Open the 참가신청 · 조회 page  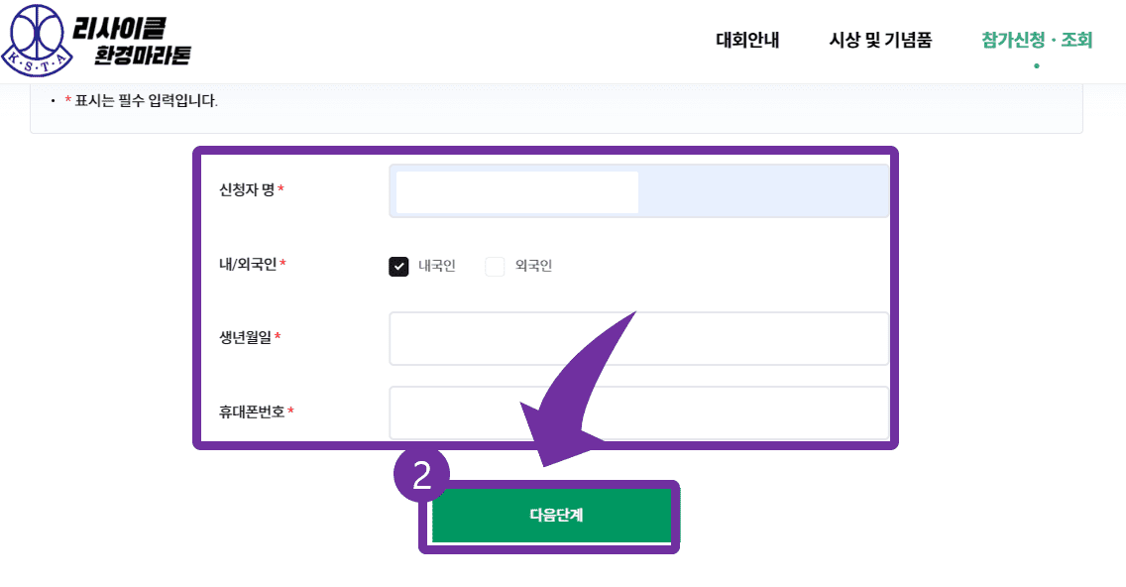[x=1035, y=42]
